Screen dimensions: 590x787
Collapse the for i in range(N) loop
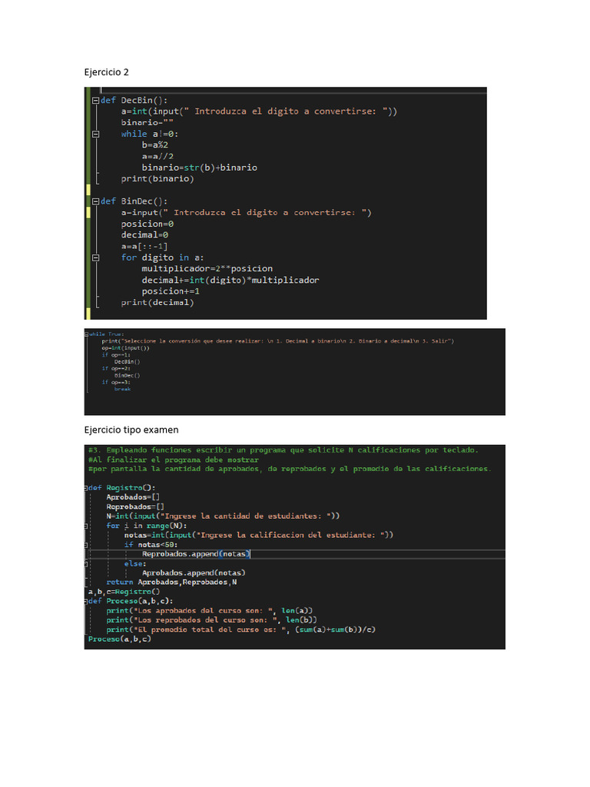[86, 526]
